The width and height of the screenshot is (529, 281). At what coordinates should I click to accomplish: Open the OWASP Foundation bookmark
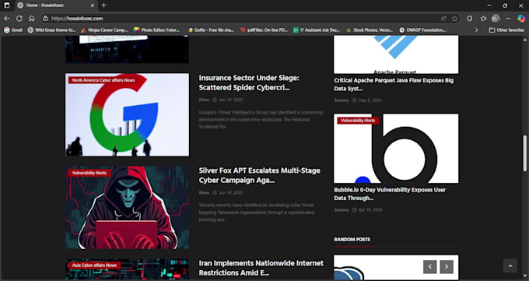tap(422, 30)
